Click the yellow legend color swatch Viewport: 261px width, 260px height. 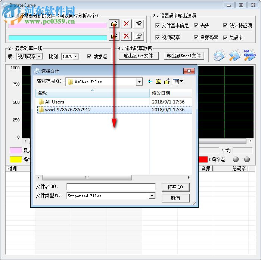tap(16, 160)
